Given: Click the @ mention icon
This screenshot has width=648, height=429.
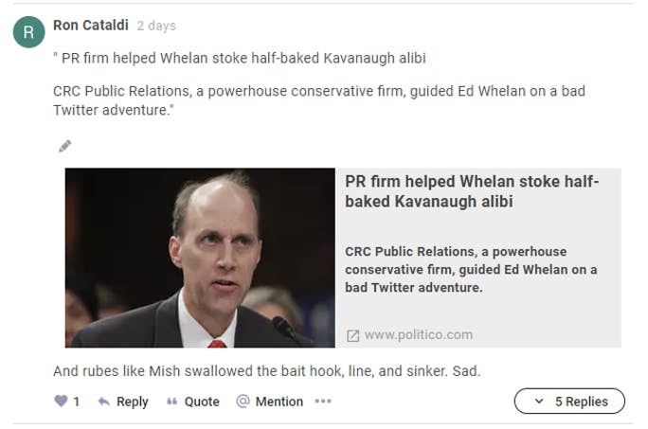Looking at the screenshot, I should pos(243,401).
